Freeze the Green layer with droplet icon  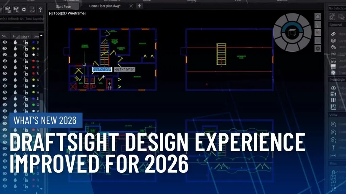coord(15,105)
